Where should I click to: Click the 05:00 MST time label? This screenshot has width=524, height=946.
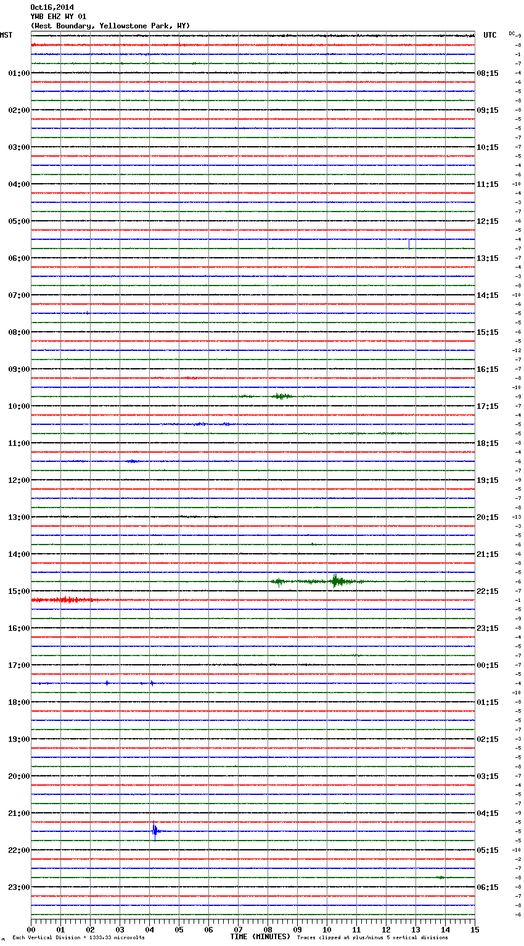point(19,221)
